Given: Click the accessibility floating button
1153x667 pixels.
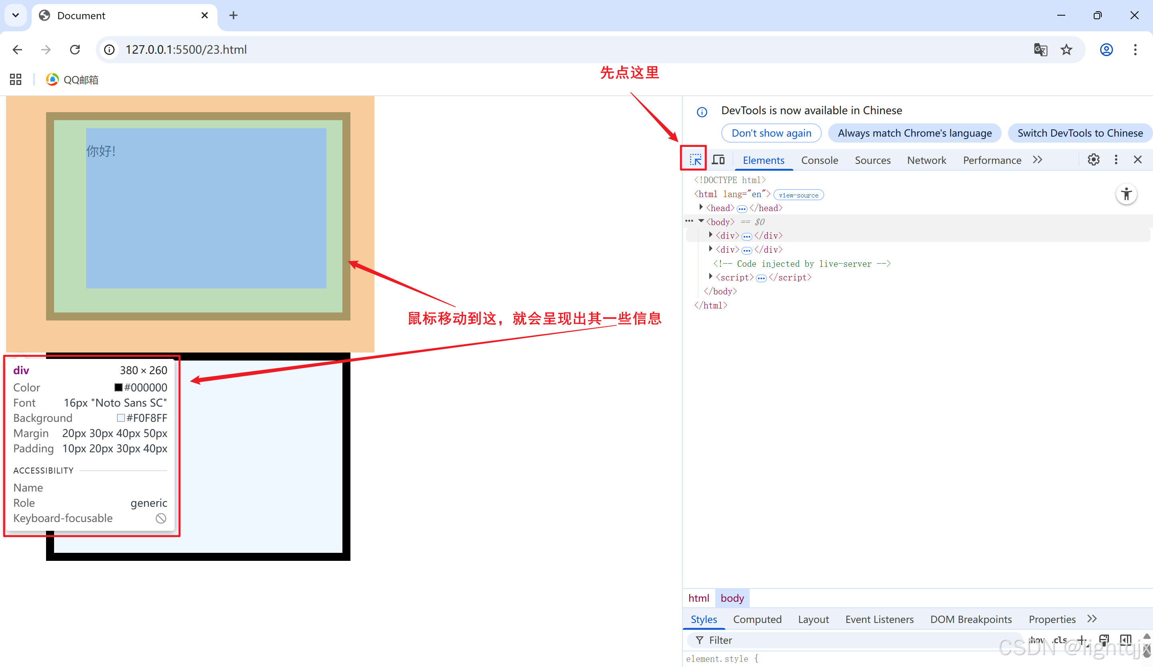Looking at the screenshot, I should pyautogui.click(x=1126, y=195).
